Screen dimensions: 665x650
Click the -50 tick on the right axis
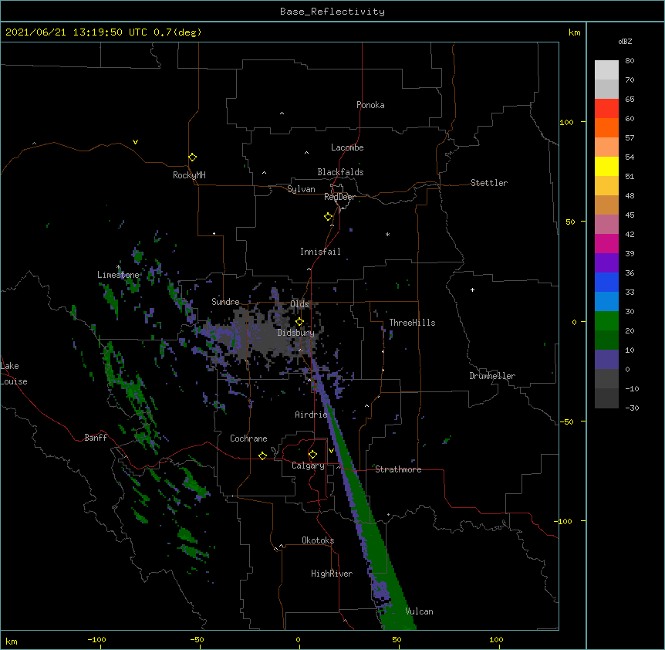click(x=565, y=421)
